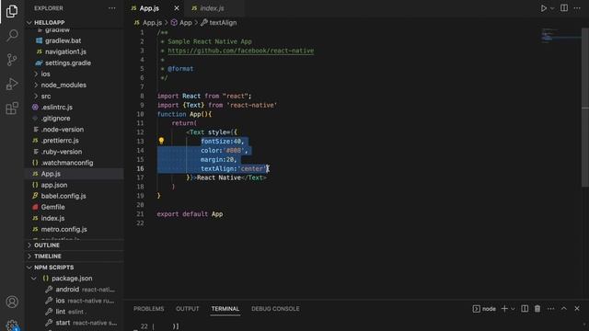Create a new terminal with plus icon
This screenshot has width=589, height=331.
[504, 309]
